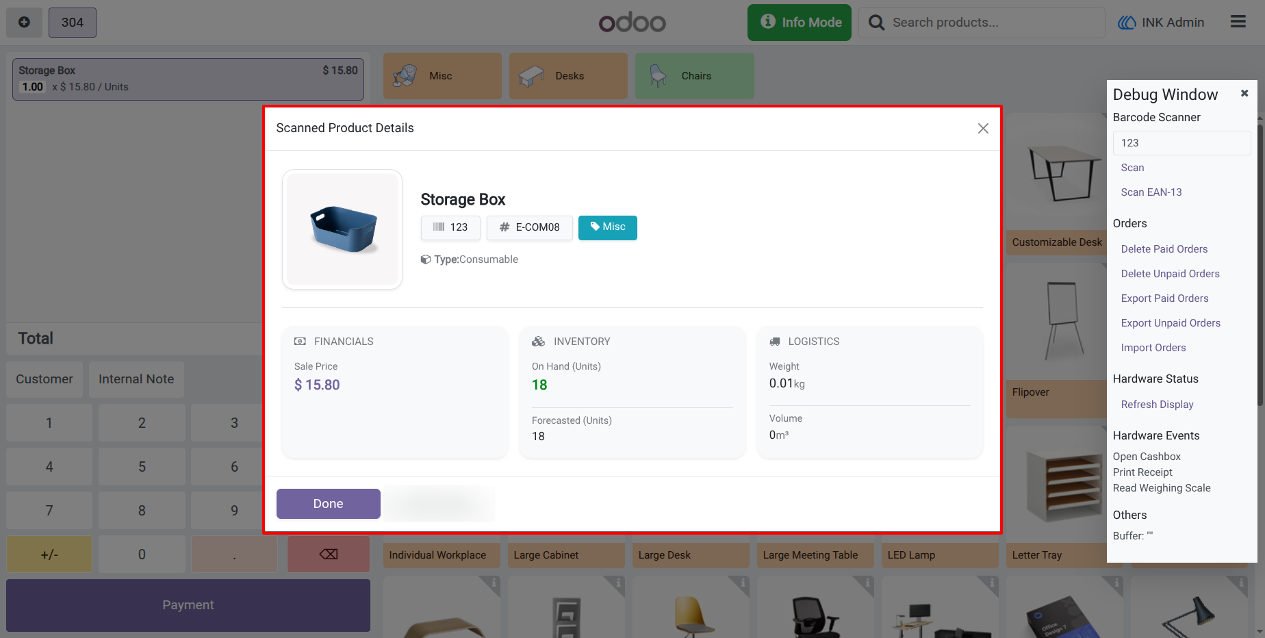Click the E-COM08 reference badge
1265x638 pixels.
point(529,227)
